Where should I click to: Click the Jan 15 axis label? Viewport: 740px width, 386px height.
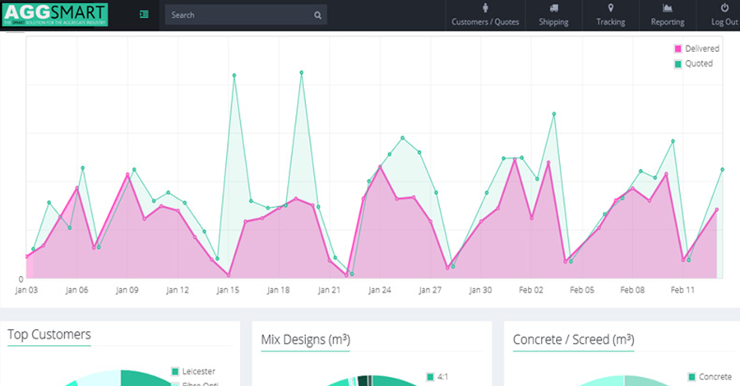[x=228, y=290]
